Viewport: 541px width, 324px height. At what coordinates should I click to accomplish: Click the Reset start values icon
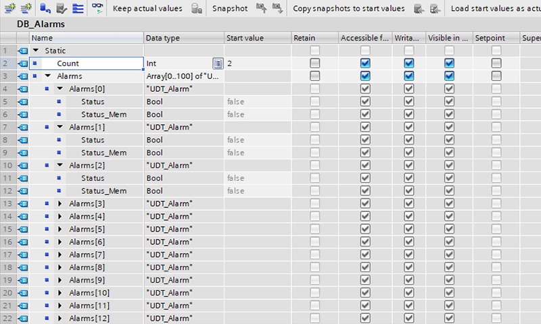[45, 8]
